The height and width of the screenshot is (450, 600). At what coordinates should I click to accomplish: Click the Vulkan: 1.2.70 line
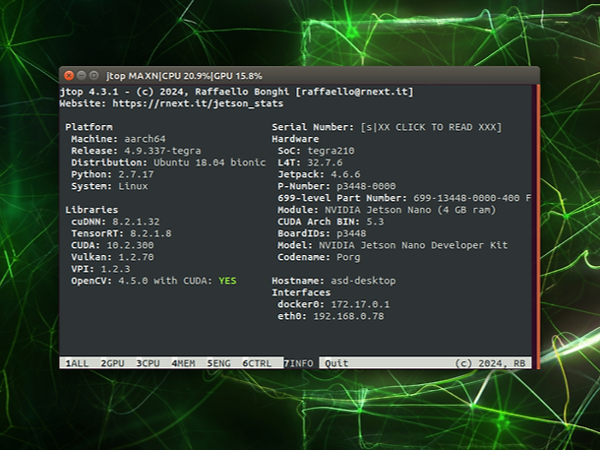pos(112,257)
